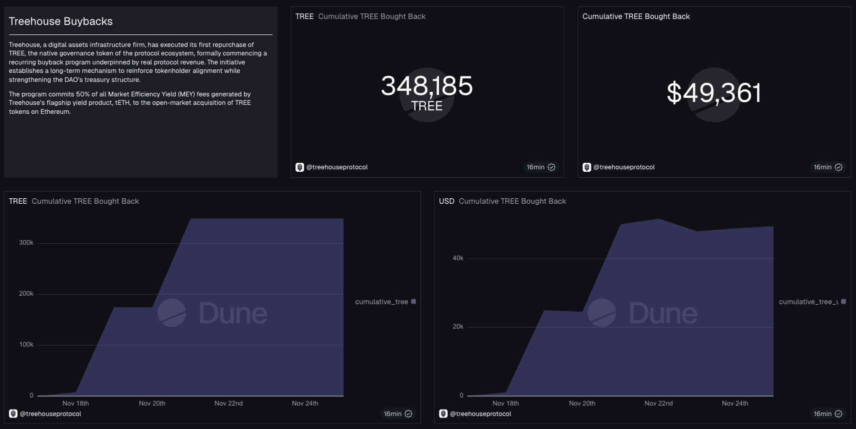This screenshot has height=429, width=856.
Task: Open @treehouseprotocol link in the 348,185 TREE panel
Action: [x=337, y=167]
